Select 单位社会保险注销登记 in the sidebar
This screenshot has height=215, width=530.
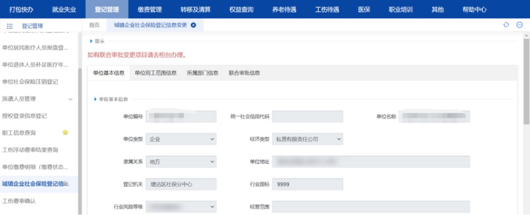pos(30,82)
